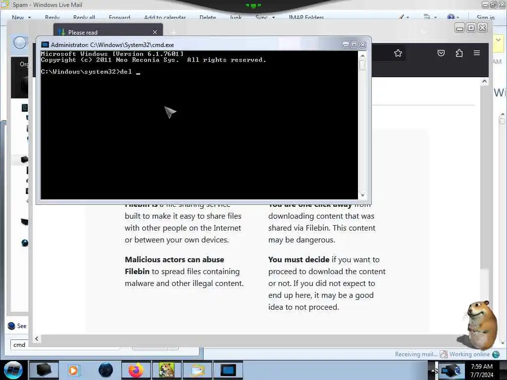
Task: Open the media player taskbar icon
Action: tap(73, 370)
